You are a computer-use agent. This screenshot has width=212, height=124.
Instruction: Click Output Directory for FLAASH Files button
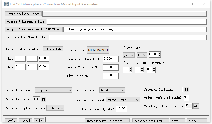point(34,29)
